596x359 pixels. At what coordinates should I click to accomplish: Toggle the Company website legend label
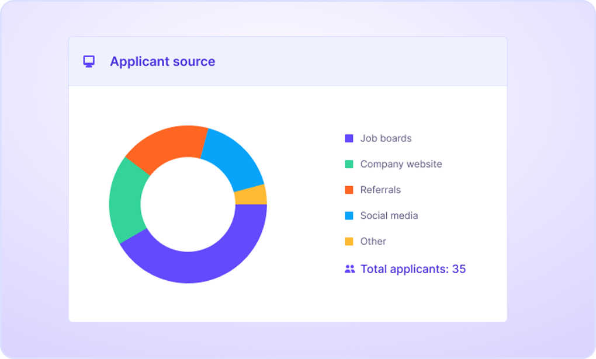click(x=401, y=164)
